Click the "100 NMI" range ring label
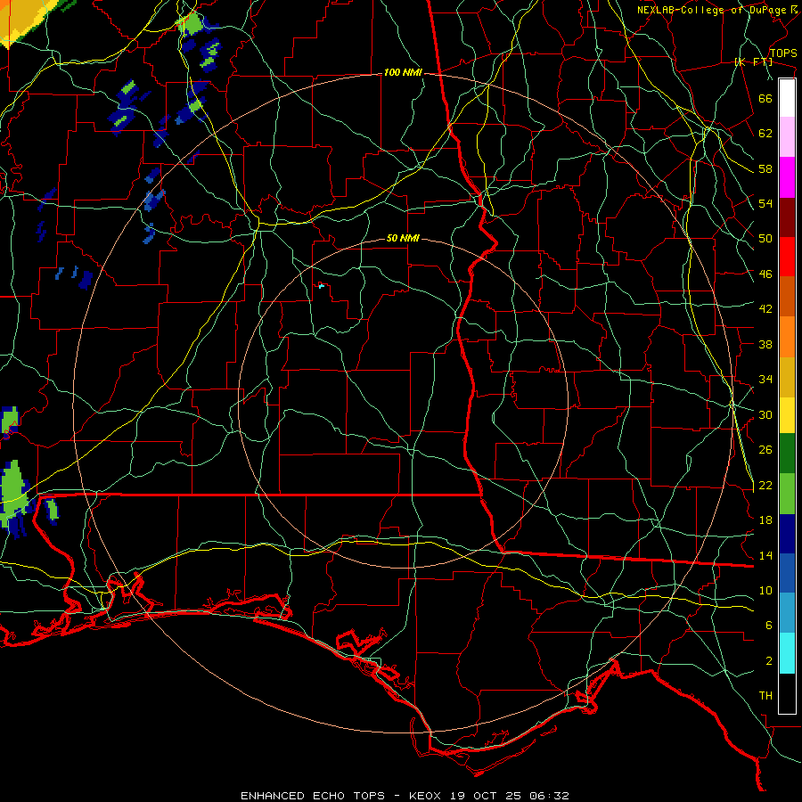 click(x=403, y=73)
